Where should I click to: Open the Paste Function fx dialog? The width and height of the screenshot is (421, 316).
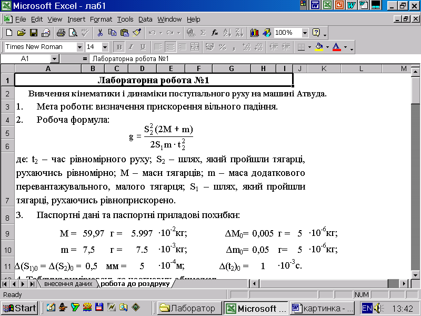[215, 33]
